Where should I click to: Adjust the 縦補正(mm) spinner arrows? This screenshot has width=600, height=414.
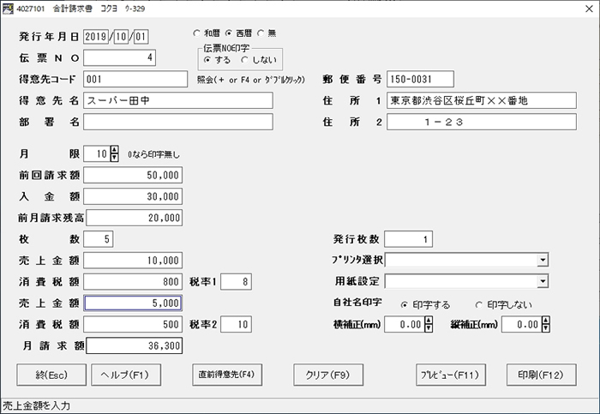pyautogui.click(x=543, y=324)
